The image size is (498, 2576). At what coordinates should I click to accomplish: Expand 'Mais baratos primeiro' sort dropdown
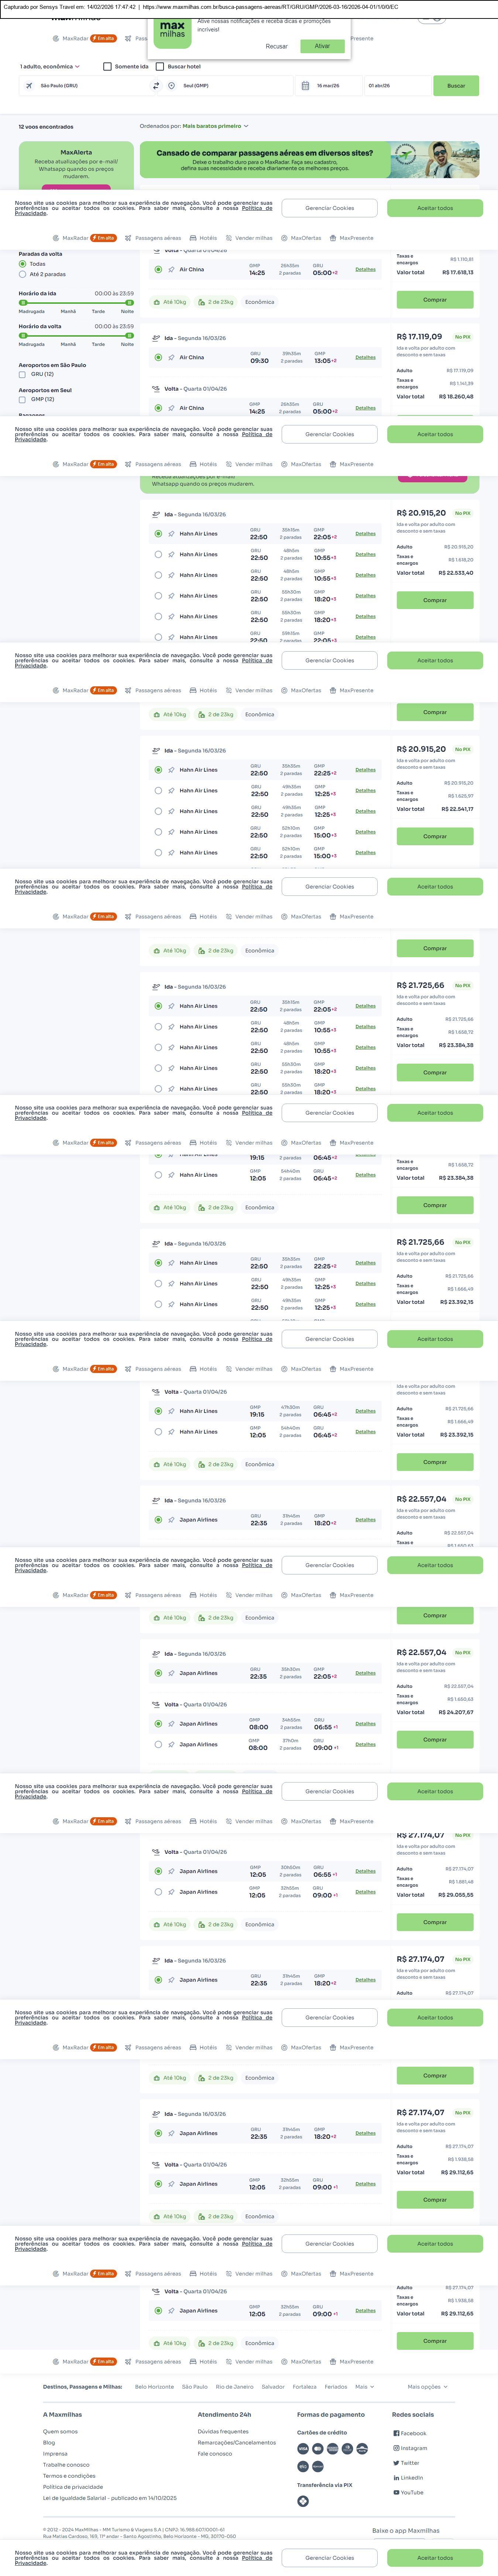pos(214,127)
